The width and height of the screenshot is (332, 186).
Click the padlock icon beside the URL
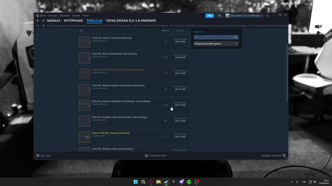pyautogui.click(x=43, y=26)
